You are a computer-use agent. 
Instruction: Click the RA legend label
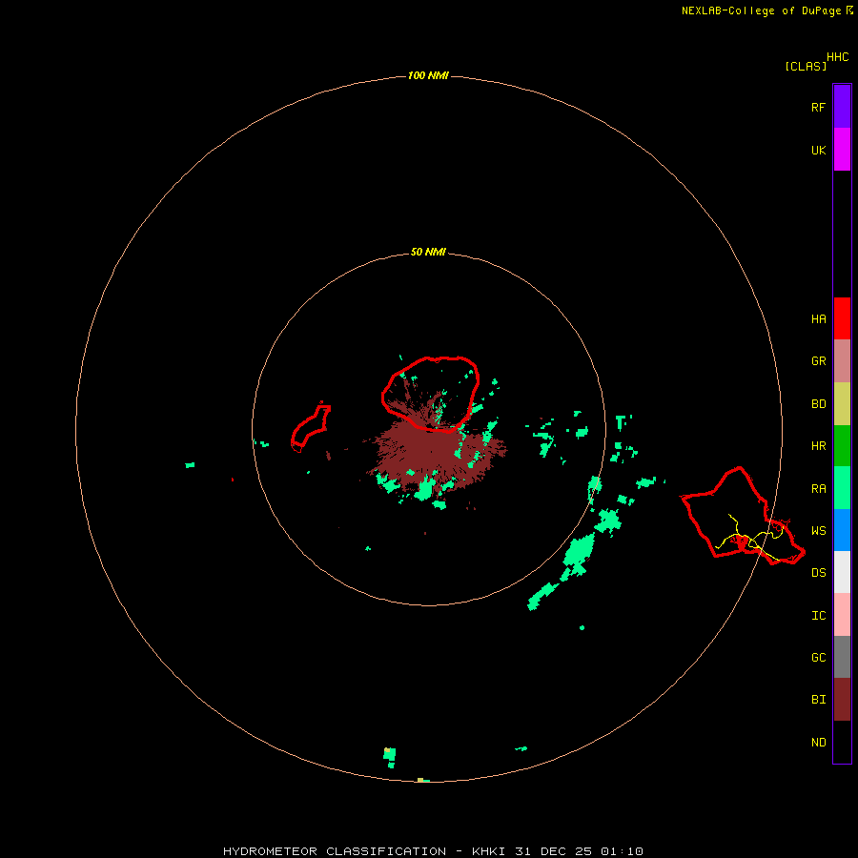818,489
